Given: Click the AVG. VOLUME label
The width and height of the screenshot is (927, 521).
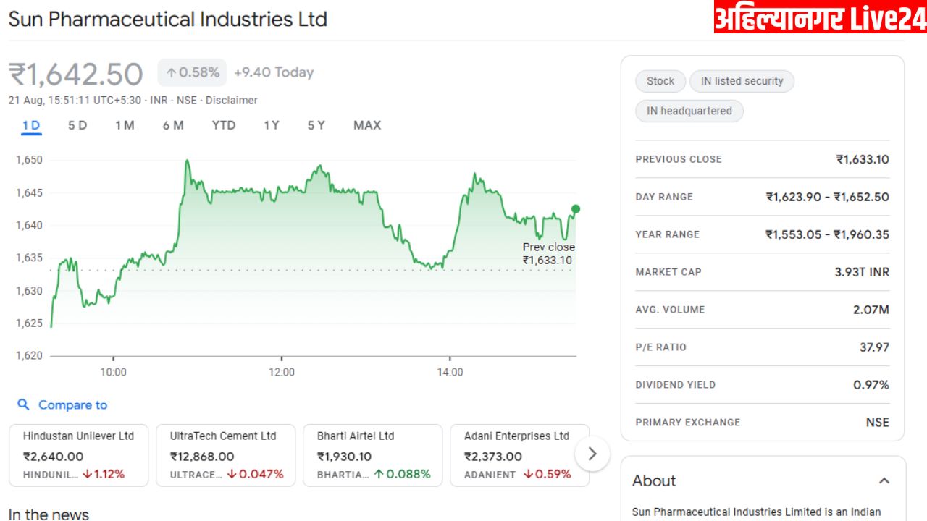Looking at the screenshot, I should tap(670, 310).
